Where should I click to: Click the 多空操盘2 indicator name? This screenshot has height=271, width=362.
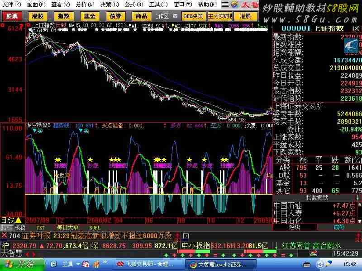pyautogui.click(x=38, y=125)
